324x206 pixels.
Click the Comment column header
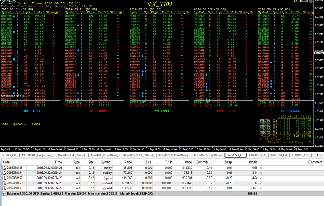tap(315, 163)
